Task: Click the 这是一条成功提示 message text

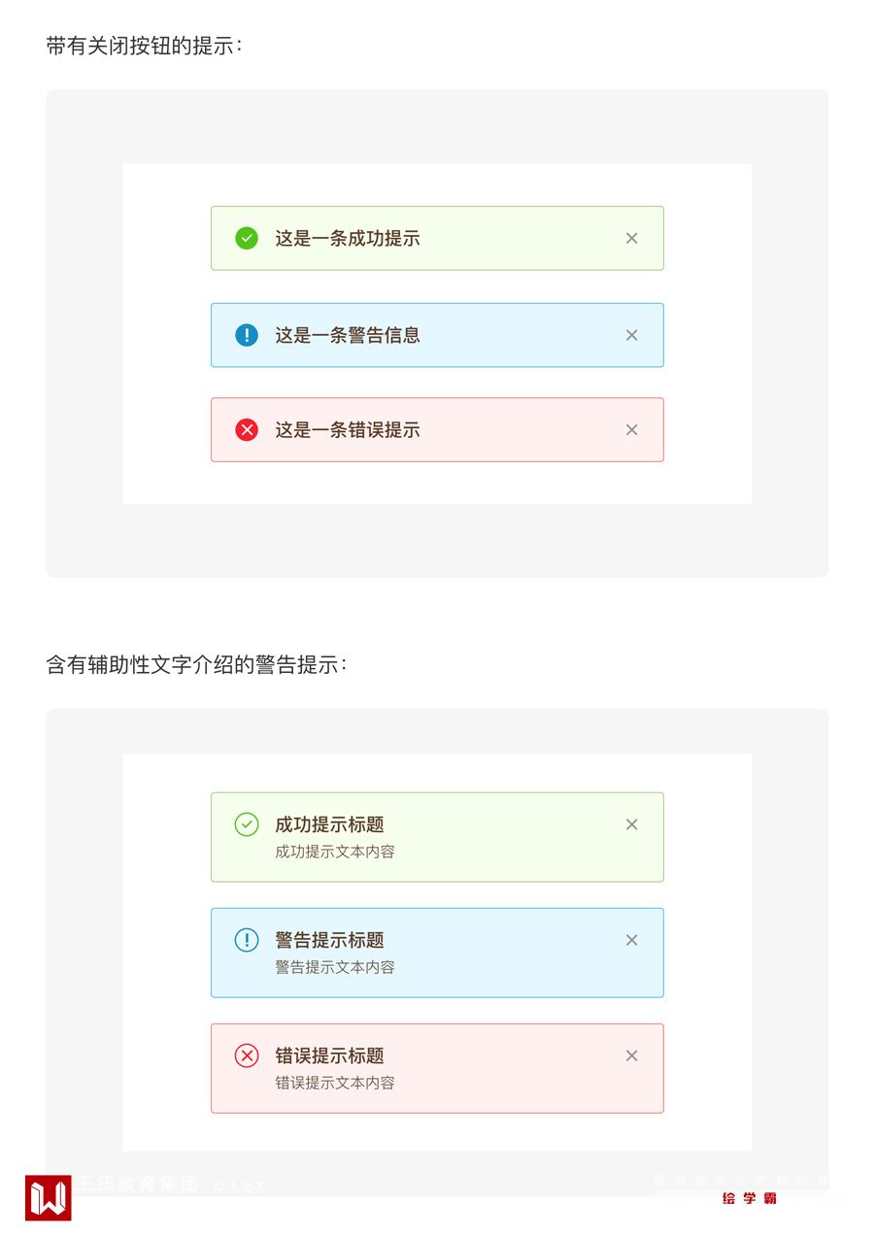Action: point(348,238)
